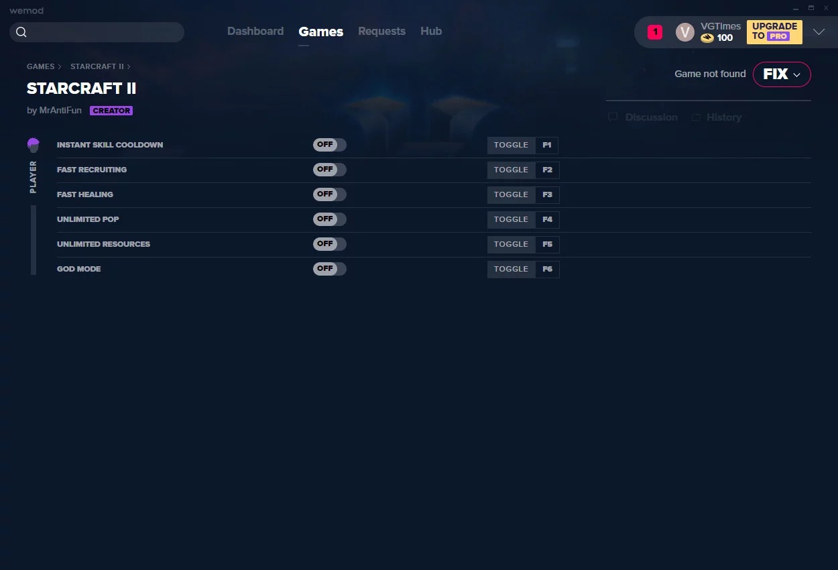This screenshot has height=570, width=838.
Task: Follow the GAMES breadcrumb link
Action: click(40, 67)
